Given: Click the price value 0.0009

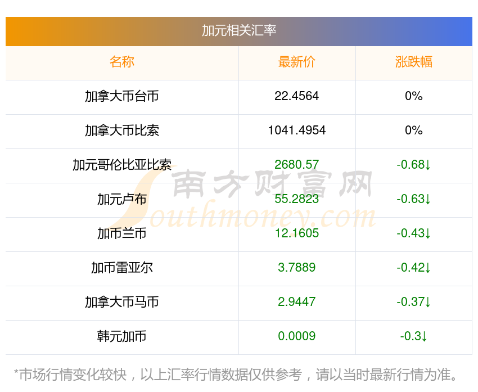Looking at the screenshot, I should click(296, 336).
